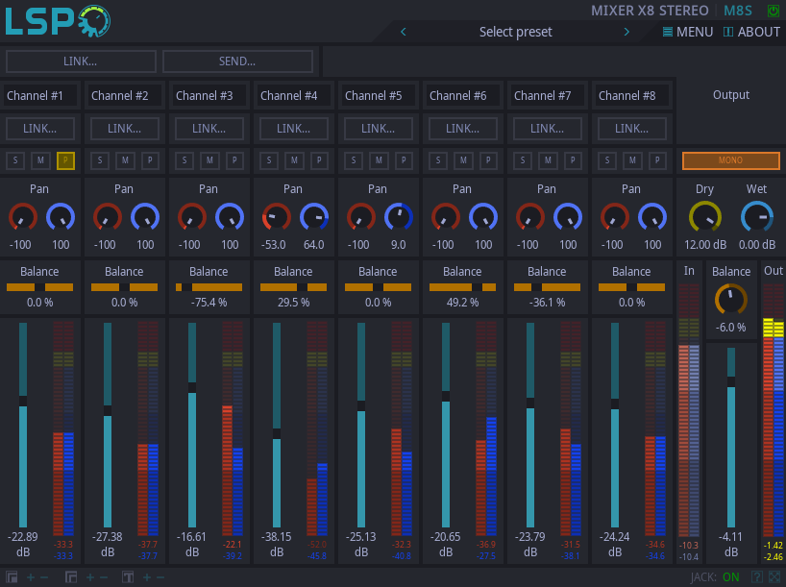Viewport: 786px width, 587px height.
Task: Solo Channel #1
Action: tap(17, 160)
